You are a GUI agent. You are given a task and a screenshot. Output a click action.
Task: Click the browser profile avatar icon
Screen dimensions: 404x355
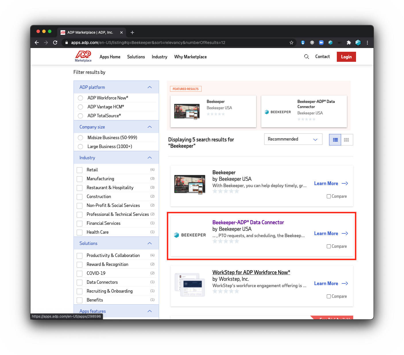pos(358,43)
